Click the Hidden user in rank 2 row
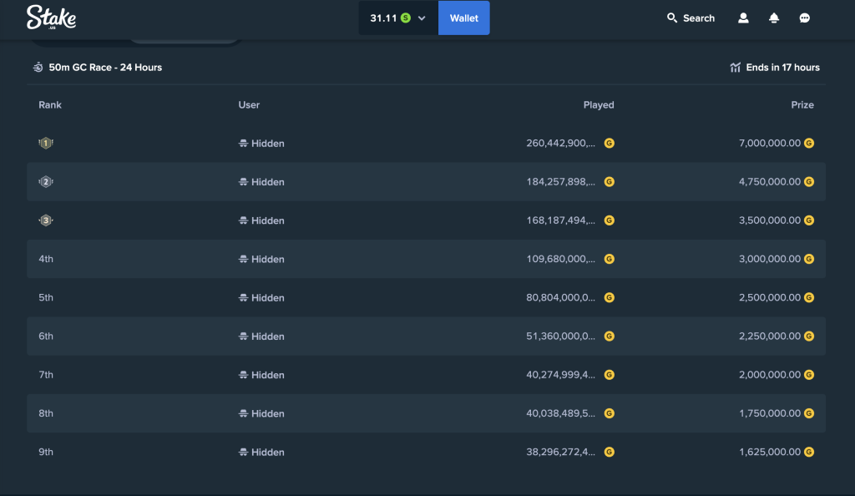The image size is (855, 496). [261, 182]
